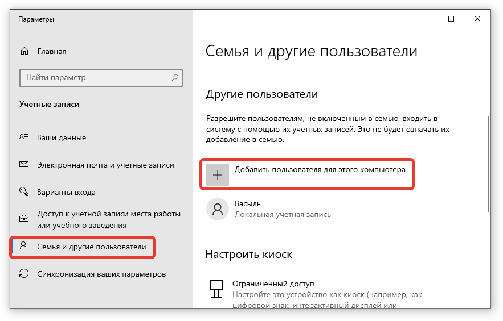Click the Ваши данные person card icon
The width and height of the screenshot is (503, 321).
click(x=24, y=137)
